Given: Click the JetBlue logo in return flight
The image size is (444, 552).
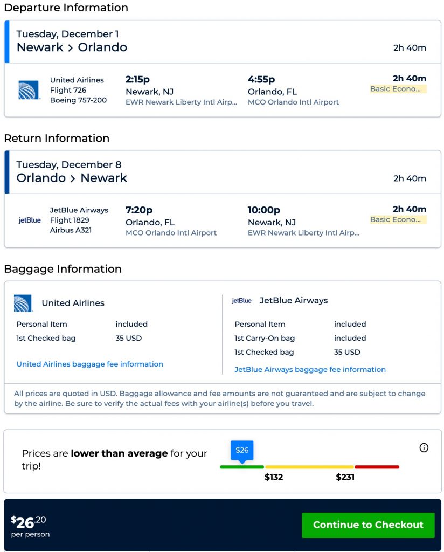Looking at the screenshot, I should click(x=30, y=220).
